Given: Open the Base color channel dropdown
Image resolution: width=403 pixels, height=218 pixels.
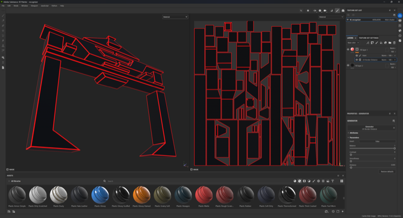Looking at the screenshot, I should [x=353, y=43].
